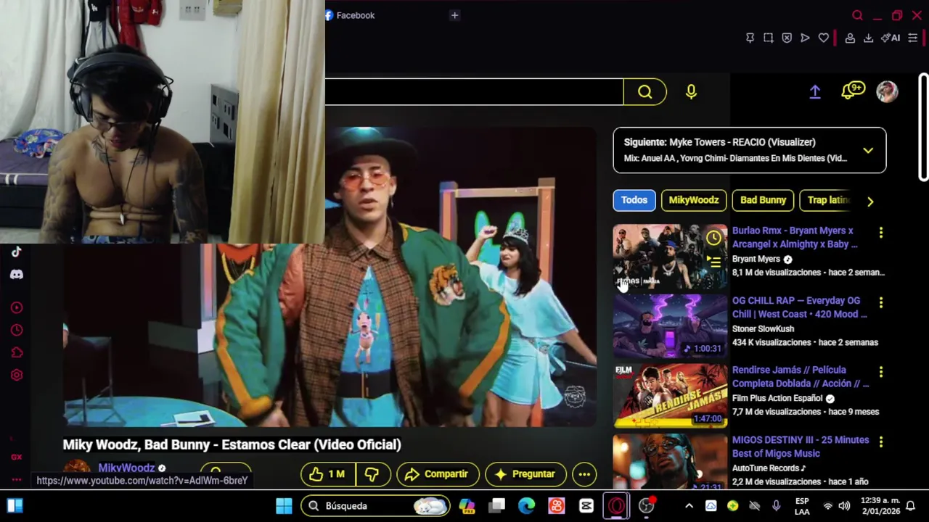
Task: Open the browser AI assistant
Action: pos(891,38)
